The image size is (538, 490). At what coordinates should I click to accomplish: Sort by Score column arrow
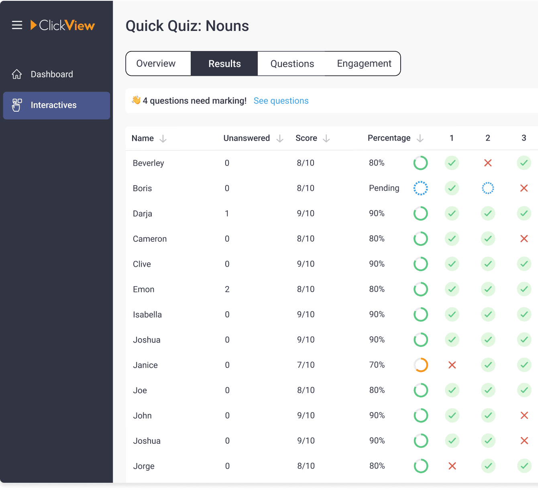pos(326,139)
